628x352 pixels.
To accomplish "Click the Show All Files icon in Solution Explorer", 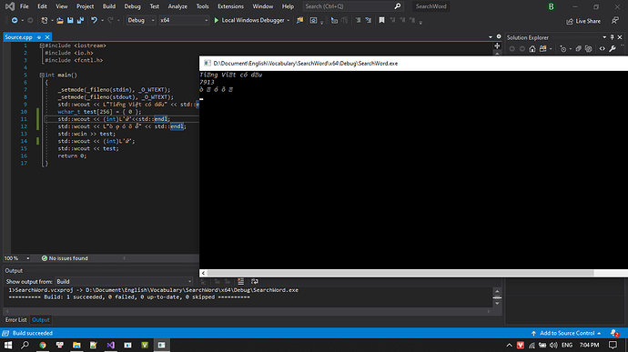I will click(x=588, y=49).
